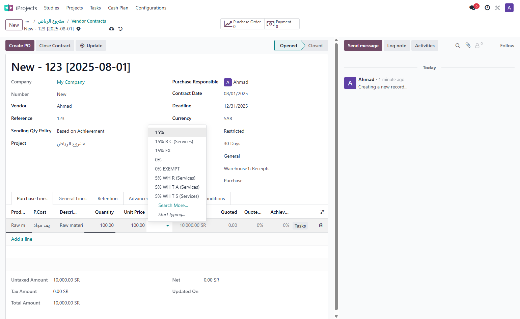Open the Cash Plan menu
Viewport: 520px width, 319px height.
click(118, 8)
